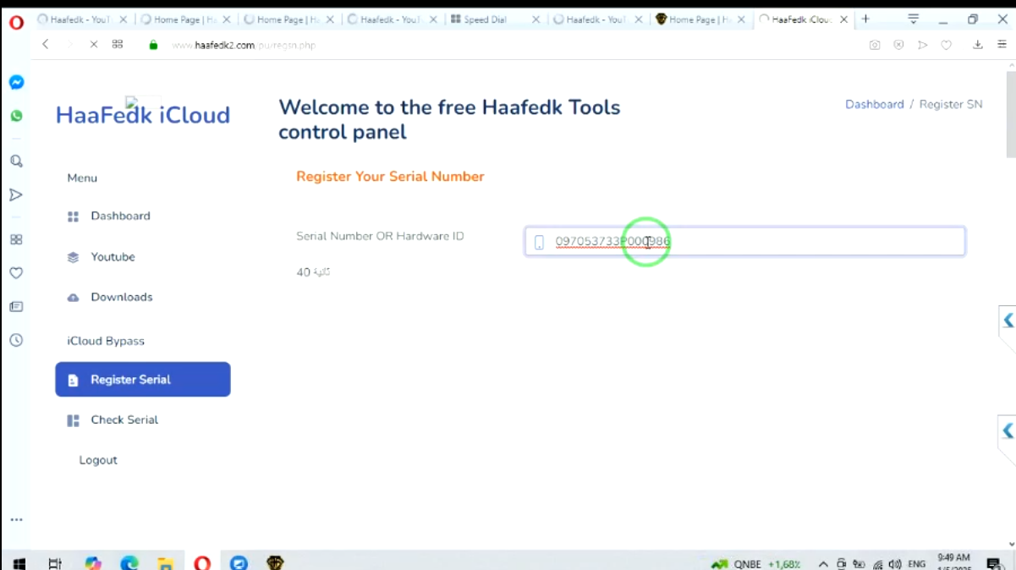
Task: Click the HaaFedk iCloud logo
Action: (x=143, y=114)
